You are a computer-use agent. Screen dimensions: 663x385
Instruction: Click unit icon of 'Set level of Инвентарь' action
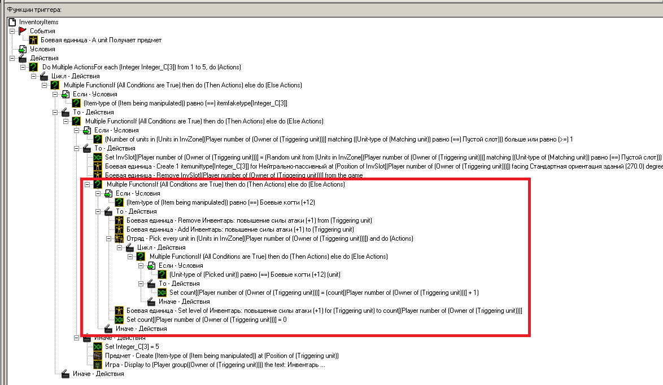(x=119, y=311)
